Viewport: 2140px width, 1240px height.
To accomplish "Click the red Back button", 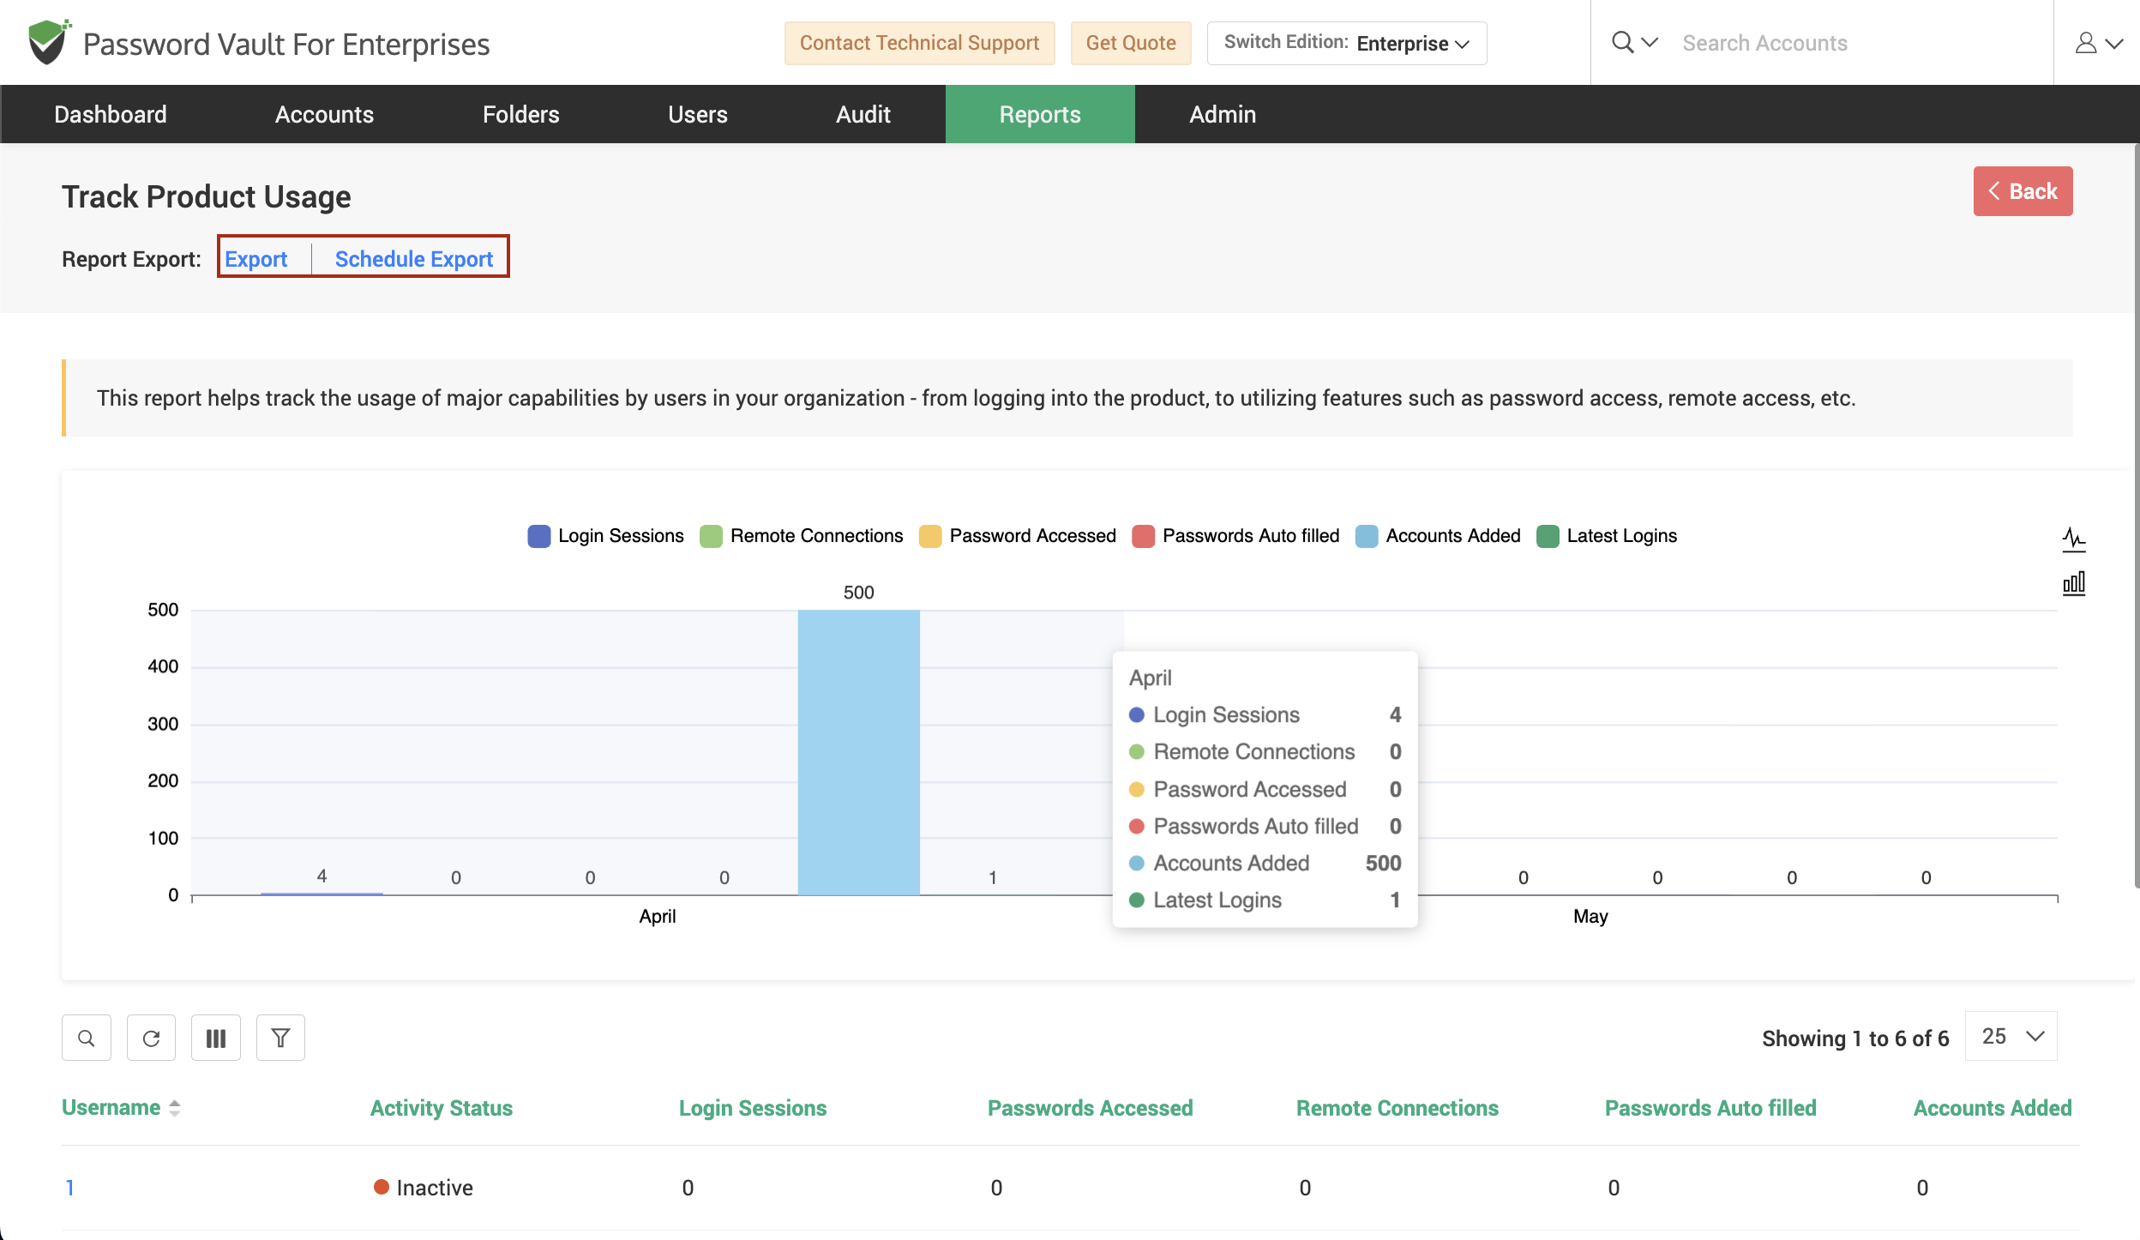I will [2023, 191].
